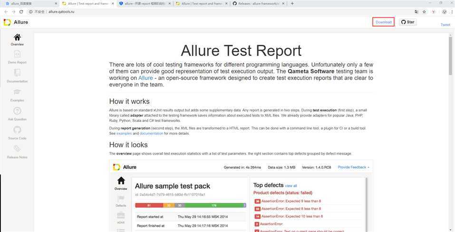
Task: Switch to the Releases allure-framework GitHub tab
Action: click(x=258, y=3)
